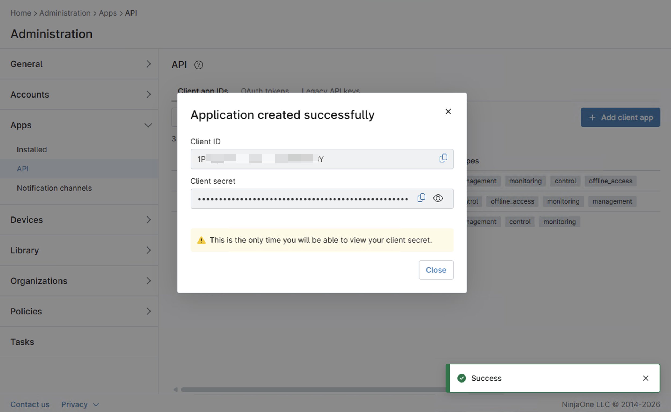Go to Home in the breadcrumb
The width and height of the screenshot is (671, 412).
point(21,13)
